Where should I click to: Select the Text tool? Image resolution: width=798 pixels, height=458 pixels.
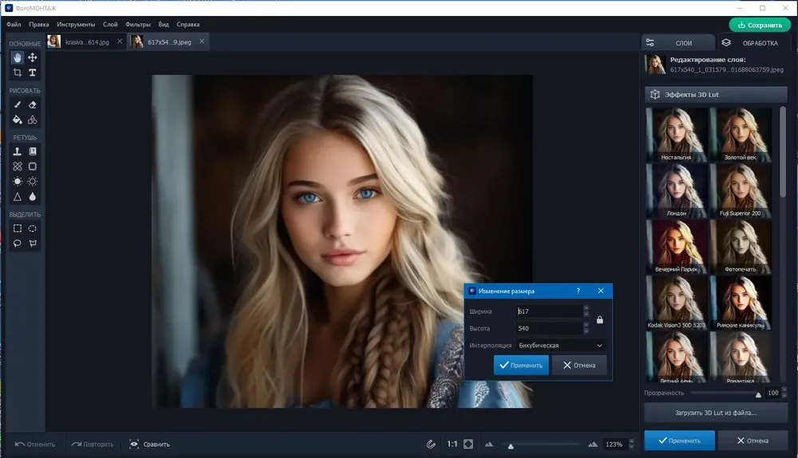(32, 72)
